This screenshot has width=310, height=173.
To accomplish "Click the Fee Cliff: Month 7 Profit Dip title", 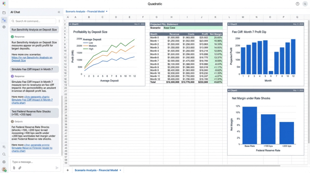I will pos(249,32).
